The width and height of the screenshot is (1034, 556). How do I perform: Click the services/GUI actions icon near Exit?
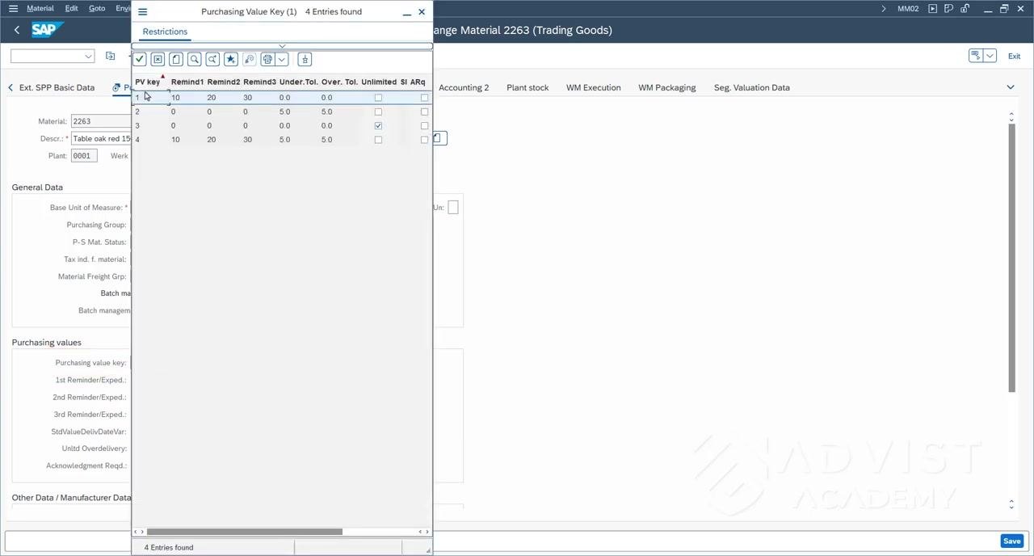coord(976,55)
